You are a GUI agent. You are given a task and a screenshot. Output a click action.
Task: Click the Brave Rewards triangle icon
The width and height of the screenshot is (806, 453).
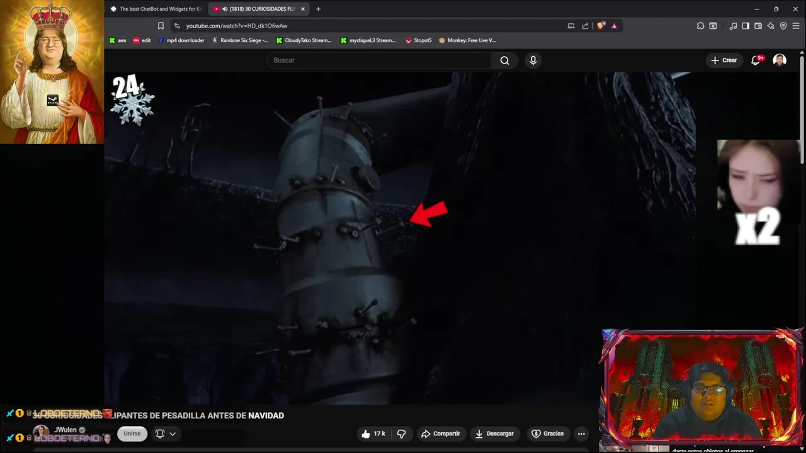pyautogui.click(x=614, y=26)
